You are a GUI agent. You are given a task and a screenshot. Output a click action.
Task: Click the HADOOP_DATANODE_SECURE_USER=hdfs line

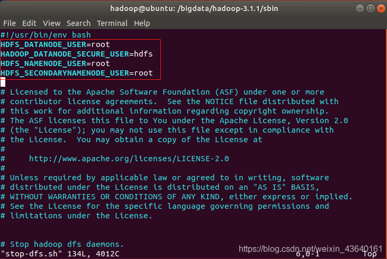pos(77,54)
